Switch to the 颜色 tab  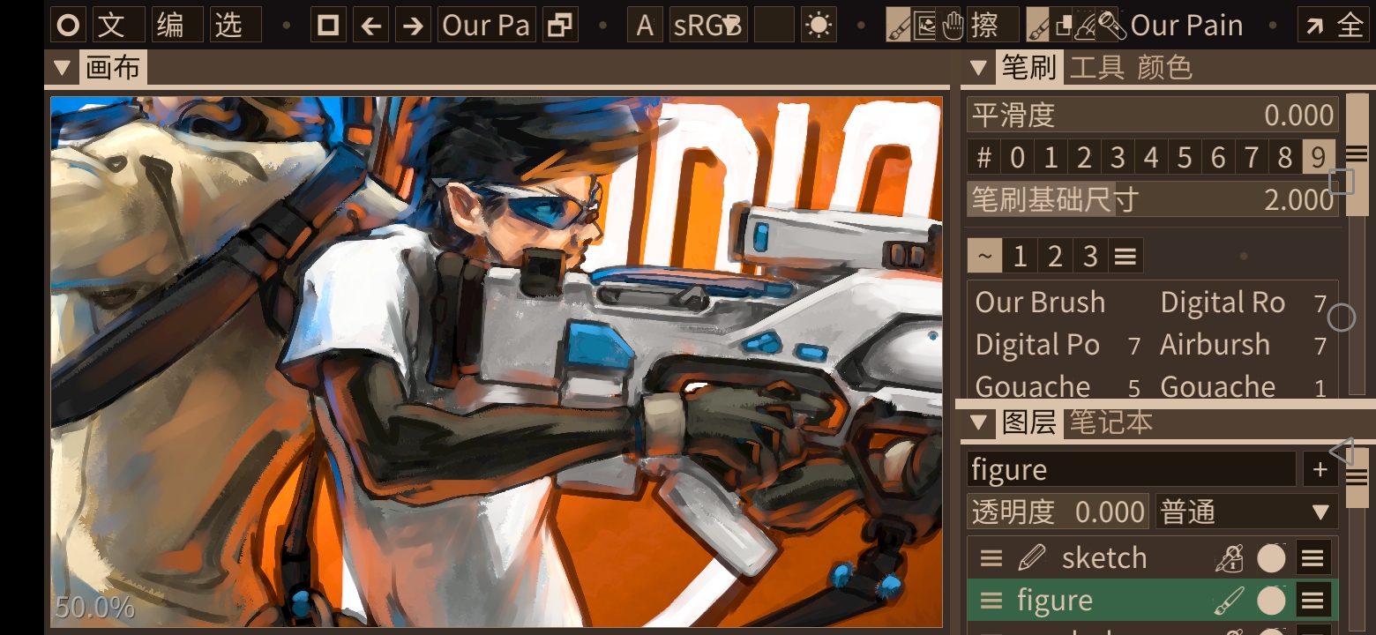pos(1164,68)
